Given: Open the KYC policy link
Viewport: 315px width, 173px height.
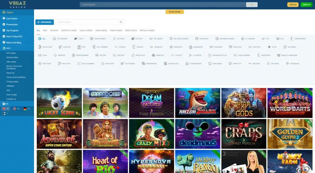Looking at the screenshot, I should 11,53.
